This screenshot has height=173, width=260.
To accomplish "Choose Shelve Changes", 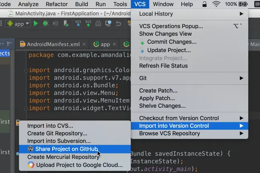I will (x=189, y=106).
